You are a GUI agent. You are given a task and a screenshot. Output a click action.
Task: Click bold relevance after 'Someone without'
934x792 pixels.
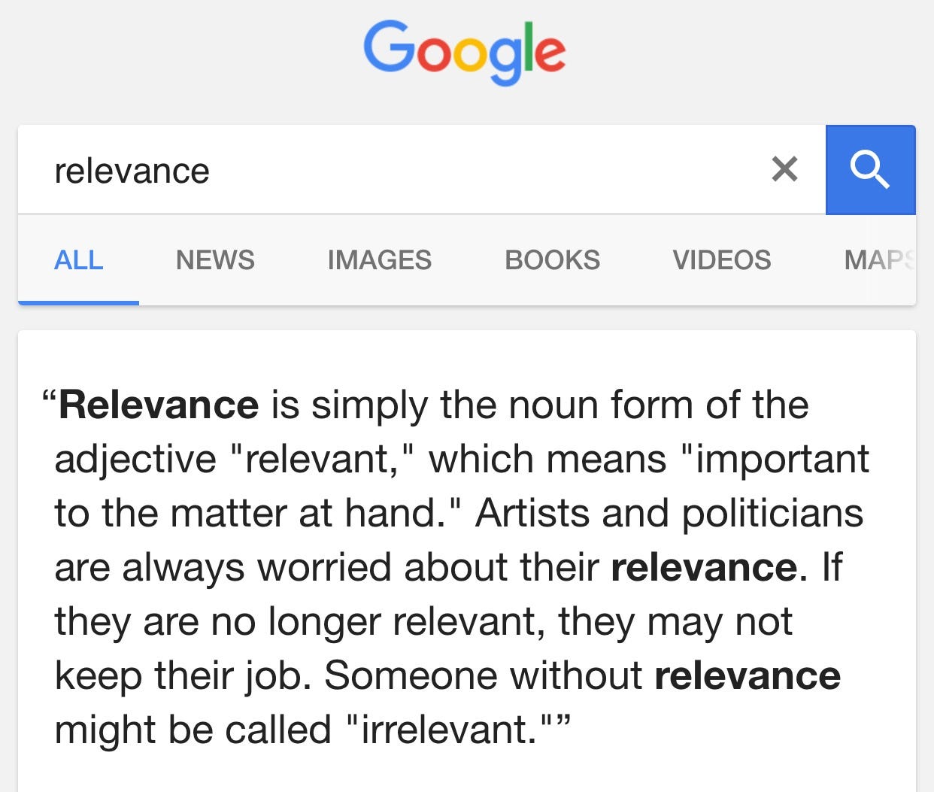pos(748,675)
